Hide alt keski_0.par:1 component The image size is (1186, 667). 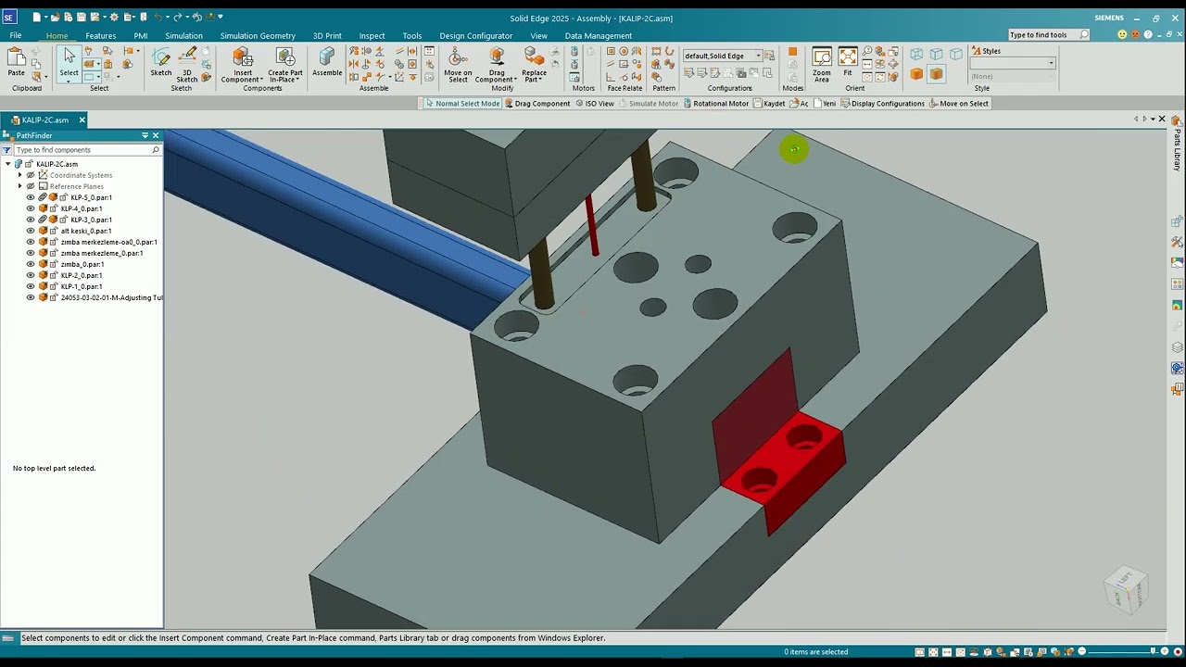(x=31, y=231)
